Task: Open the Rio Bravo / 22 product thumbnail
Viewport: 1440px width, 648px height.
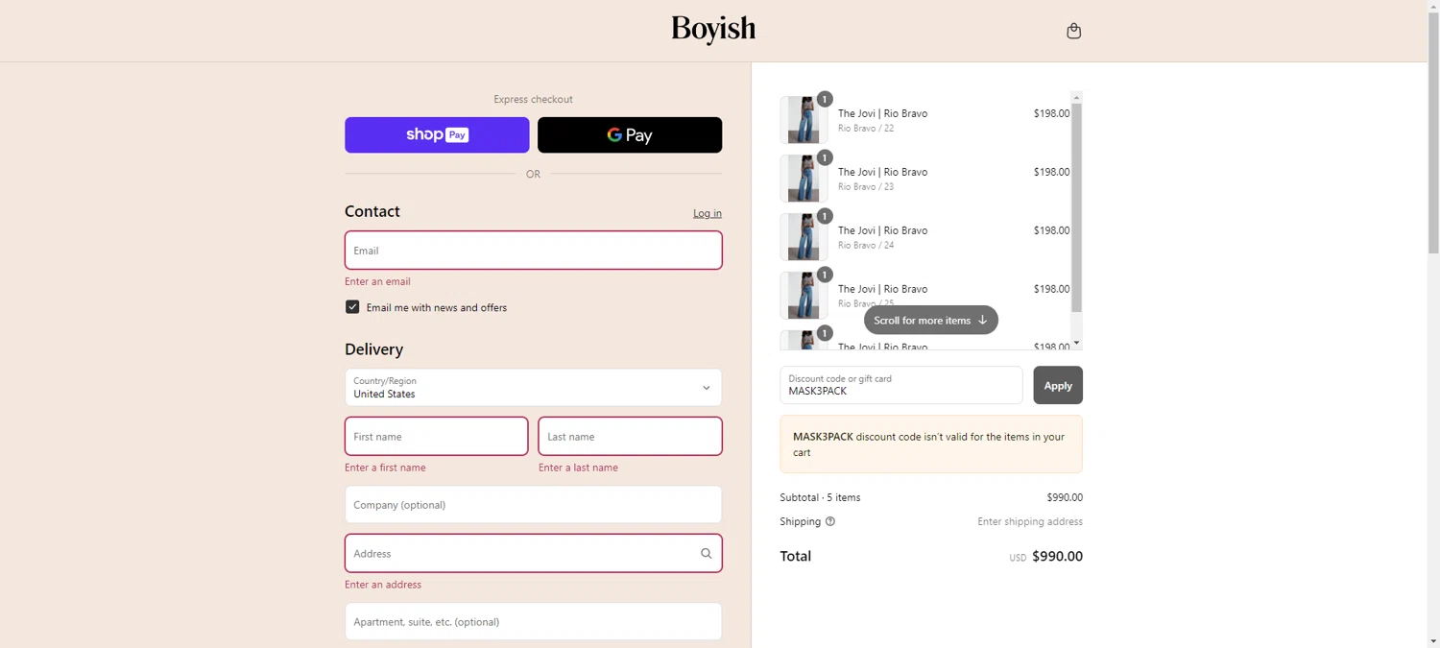Action: (804, 120)
